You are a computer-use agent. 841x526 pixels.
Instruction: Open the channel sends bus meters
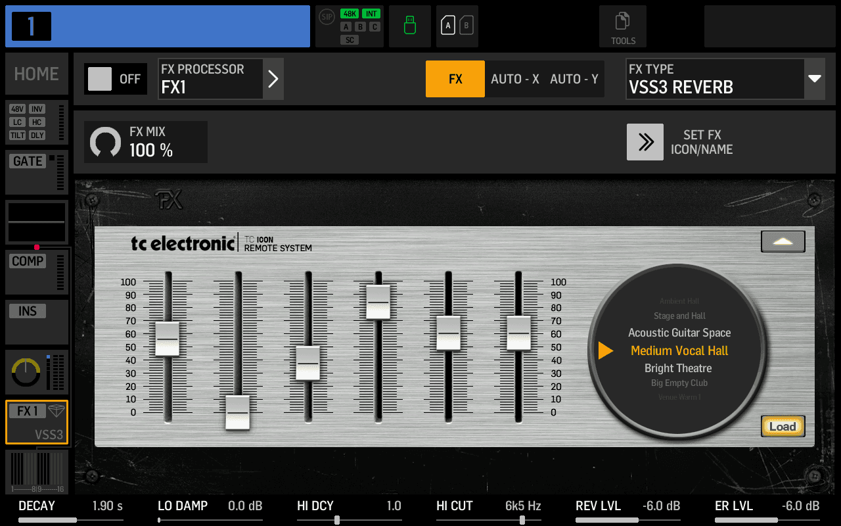(37, 472)
